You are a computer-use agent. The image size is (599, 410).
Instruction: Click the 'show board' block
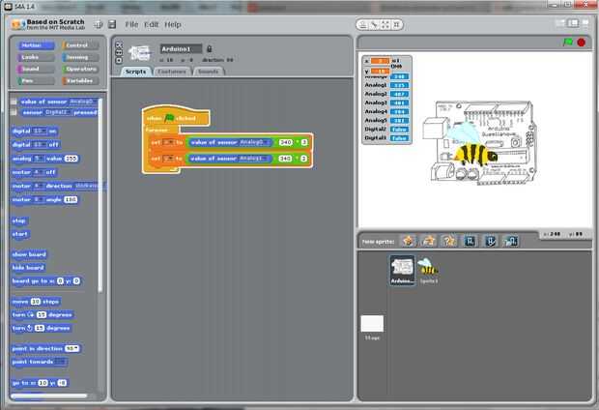tap(29, 254)
